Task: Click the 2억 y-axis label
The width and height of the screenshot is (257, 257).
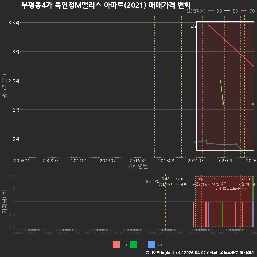Action: click(16, 110)
